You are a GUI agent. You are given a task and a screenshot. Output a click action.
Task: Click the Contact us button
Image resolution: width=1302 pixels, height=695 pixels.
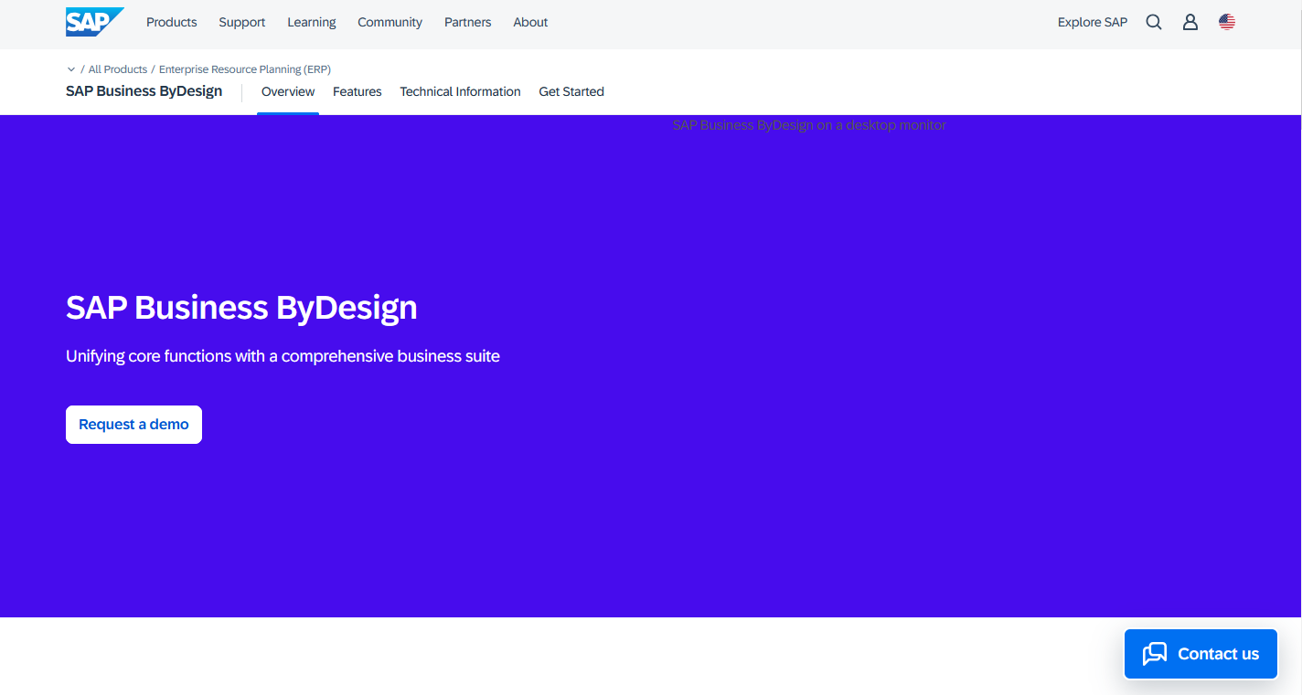(x=1201, y=654)
